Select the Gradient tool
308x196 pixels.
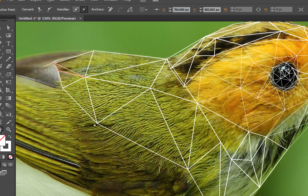click(x=9, y=98)
